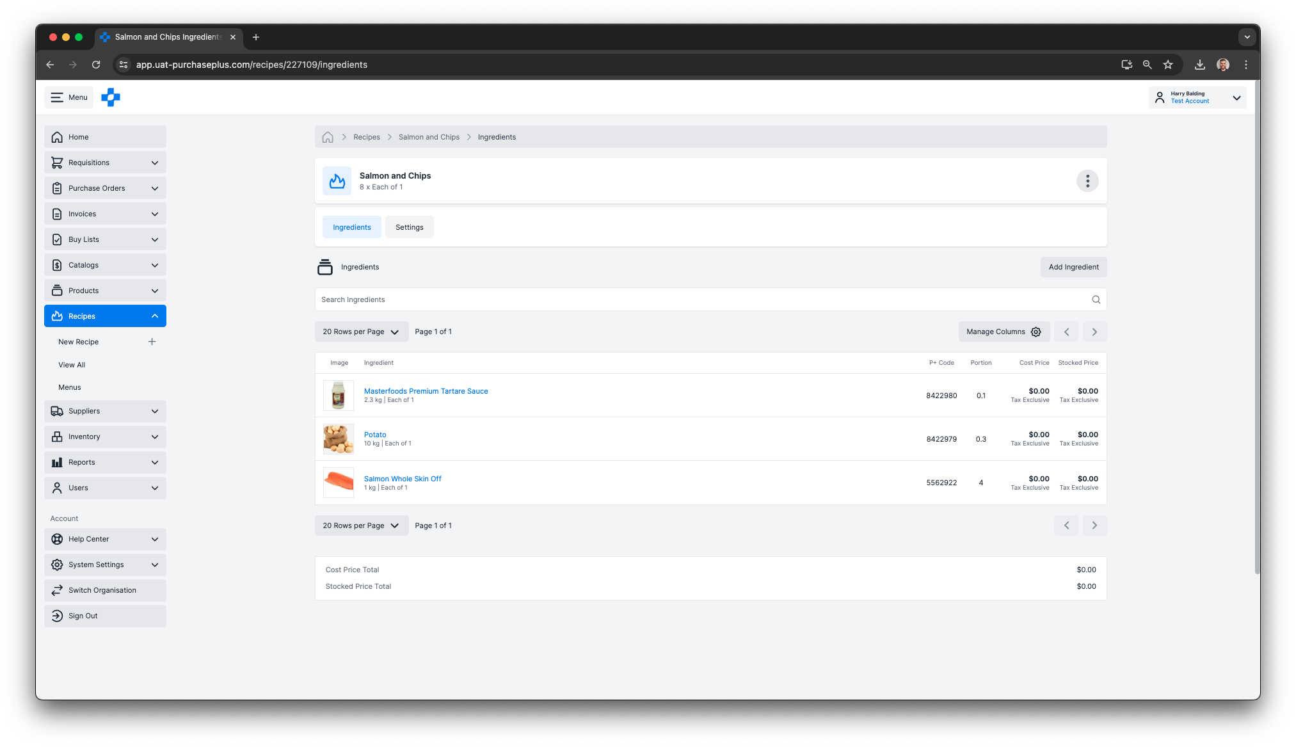Click the search magnifier in Search Ingredients
Viewport: 1296px width, 747px height.
pyautogui.click(x=1096, y=300)
